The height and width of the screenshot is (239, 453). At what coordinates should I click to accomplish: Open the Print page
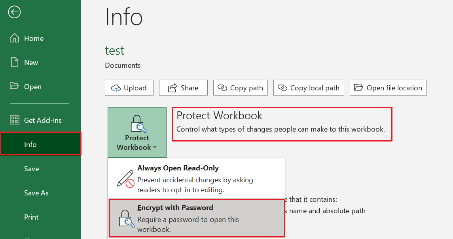pyautogui.click(x=40, y=217)
